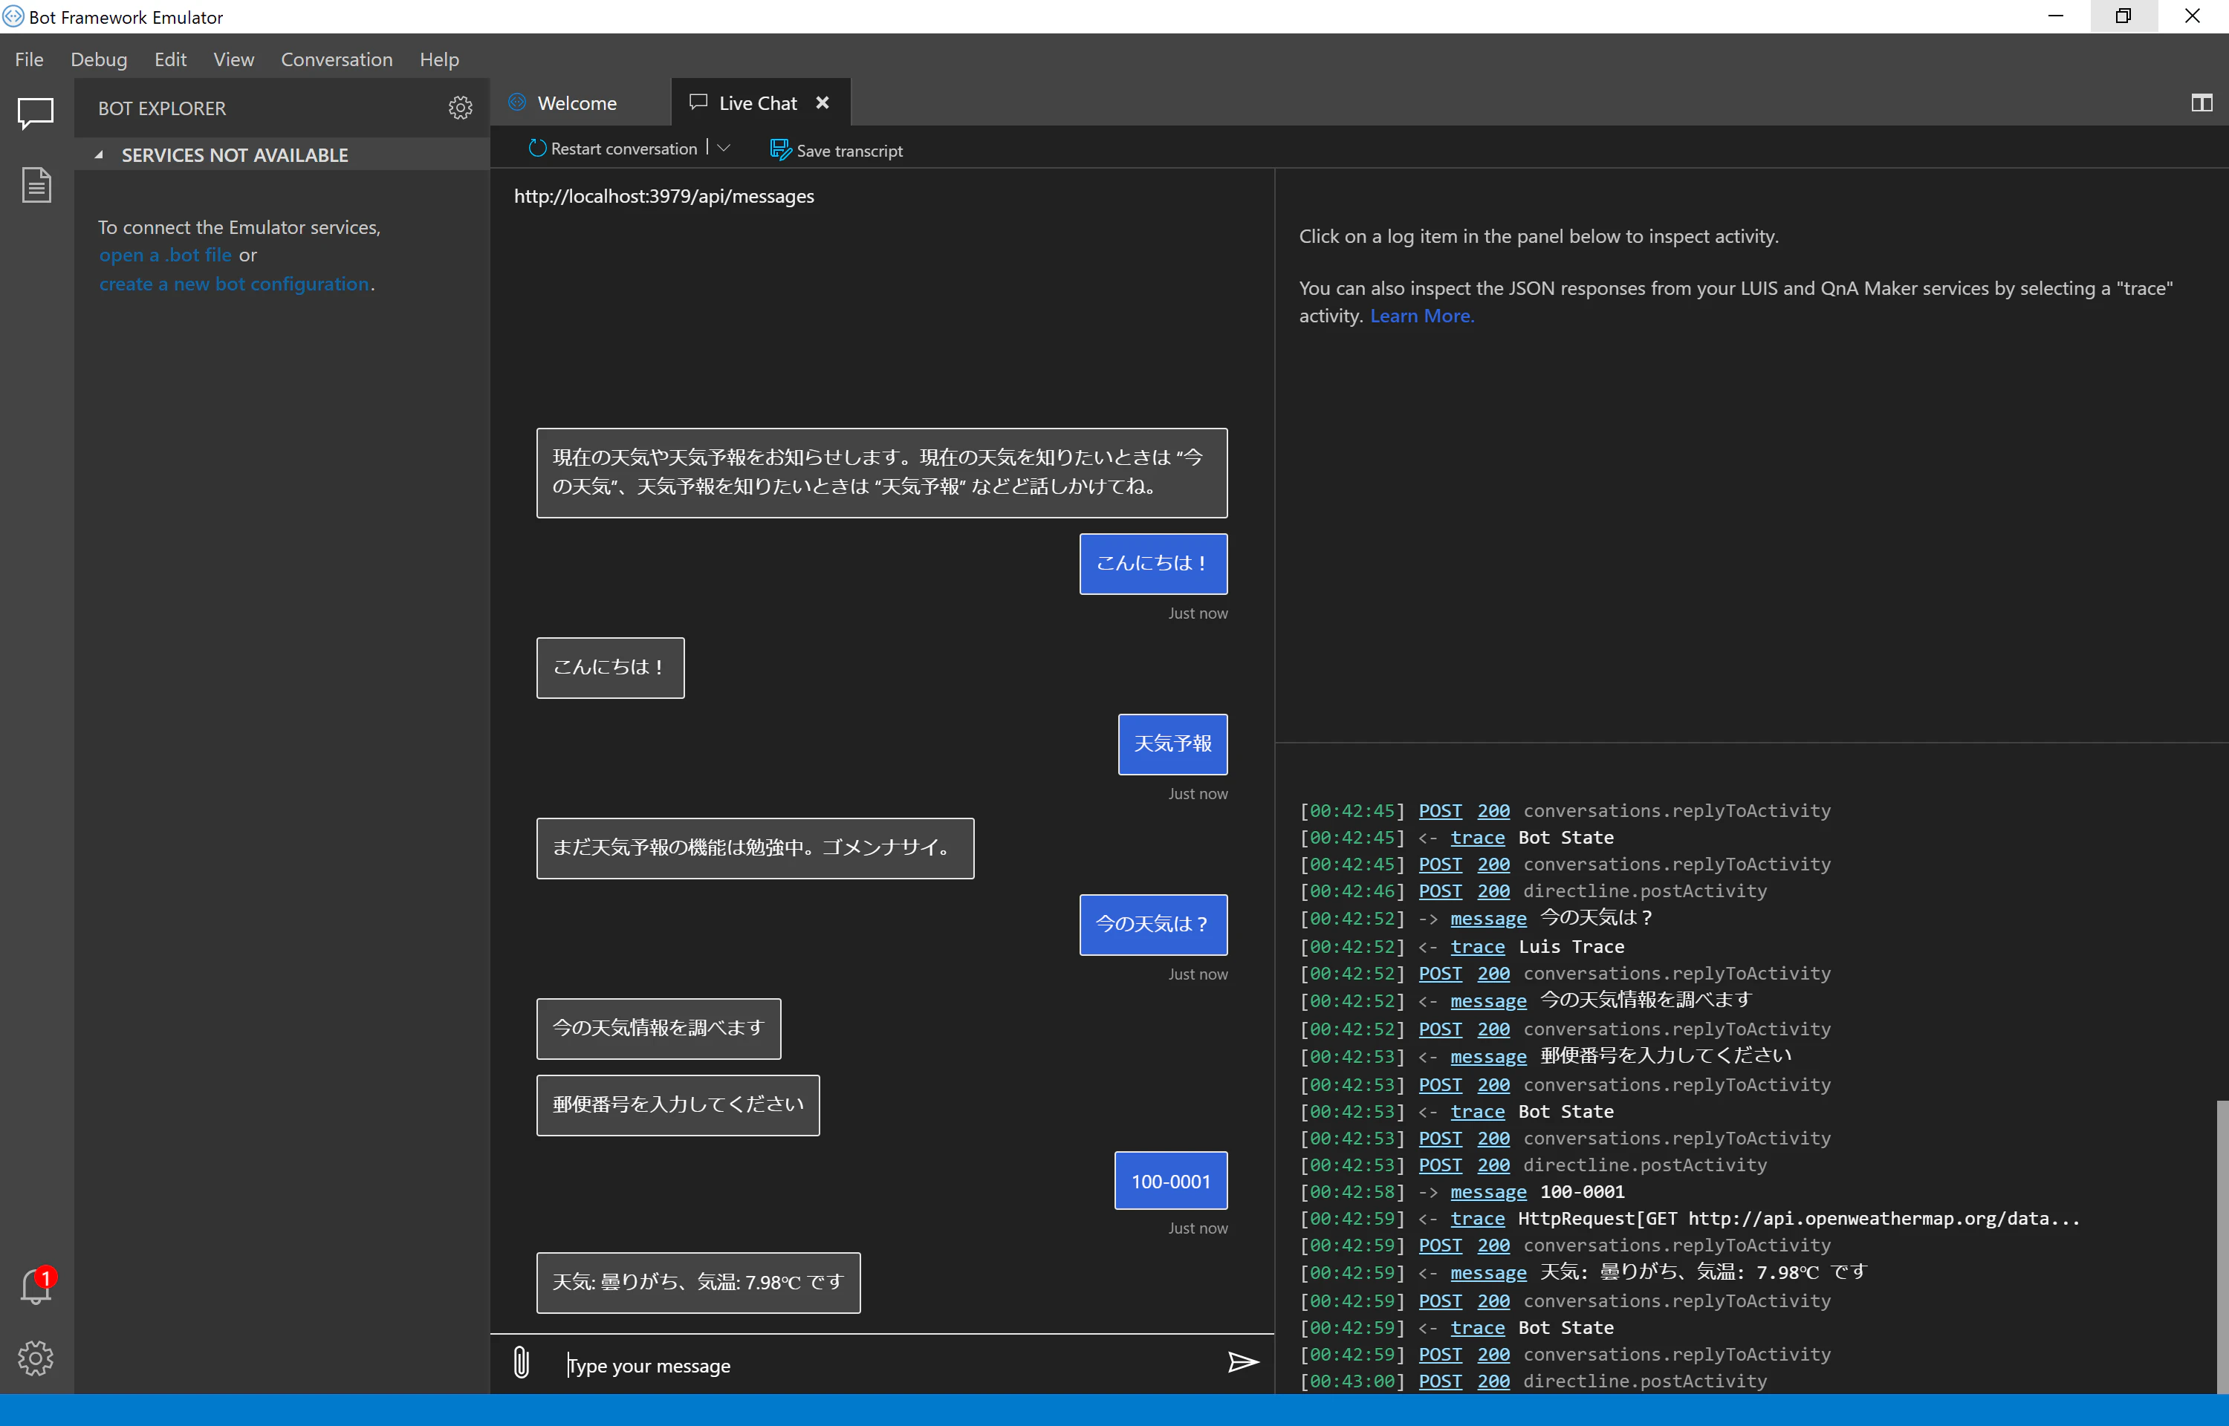
Task: Open the Restart conversation dropdown chevron
Action: click(x=724, y=148)
